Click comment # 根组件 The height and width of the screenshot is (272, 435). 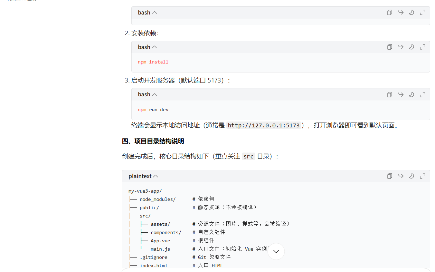[204, 241]
